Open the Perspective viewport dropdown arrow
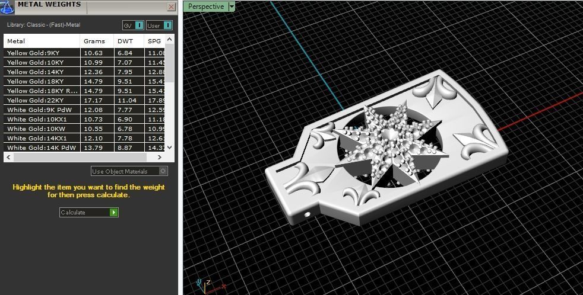Viewport: 583px width, 295px height. 232,7
